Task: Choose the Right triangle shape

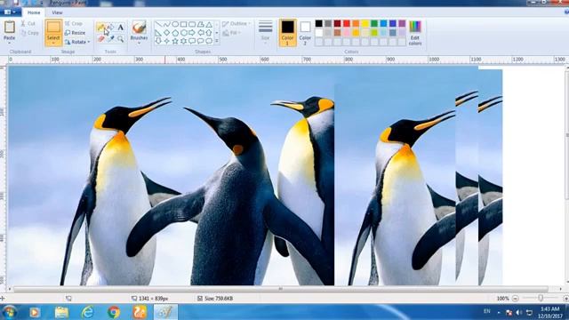Action: tap(158, 33)
